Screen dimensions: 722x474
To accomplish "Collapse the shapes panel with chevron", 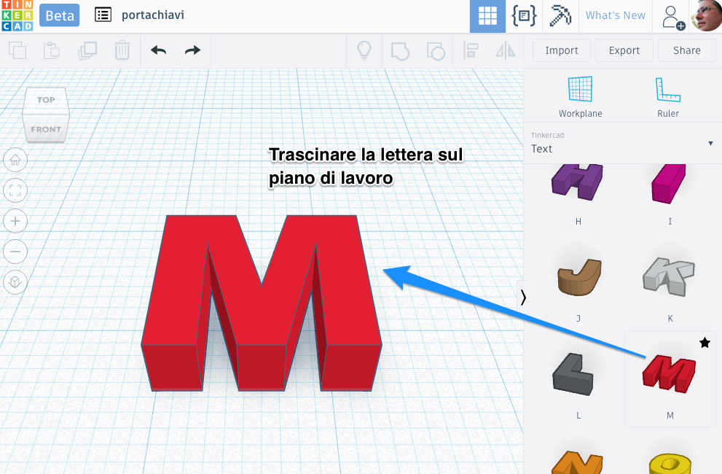I will [x=522, y=297].
